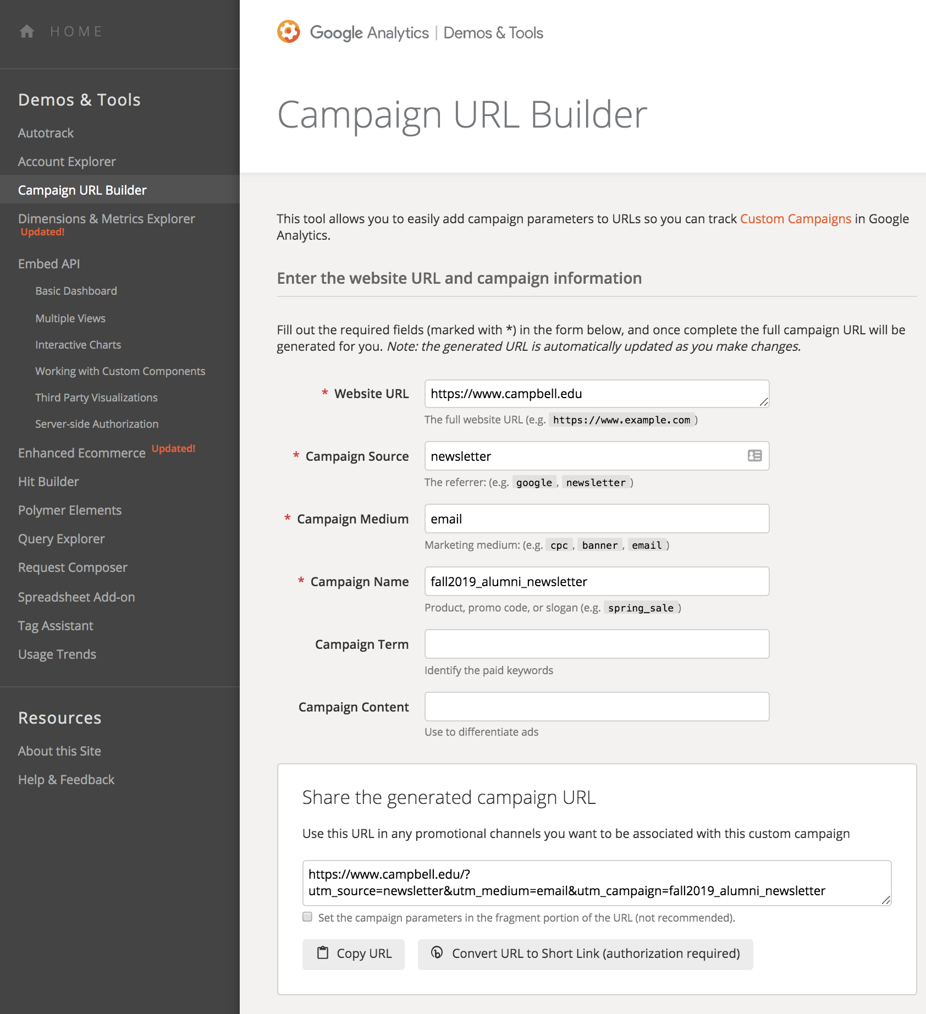Follow the Custom Campaigns link

click(796, 219)
